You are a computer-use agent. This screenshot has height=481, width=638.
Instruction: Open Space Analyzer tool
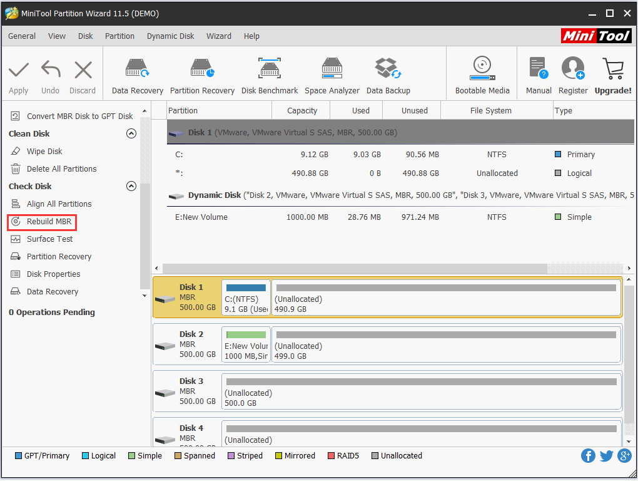pyautogui.click(x=332, y=76)
